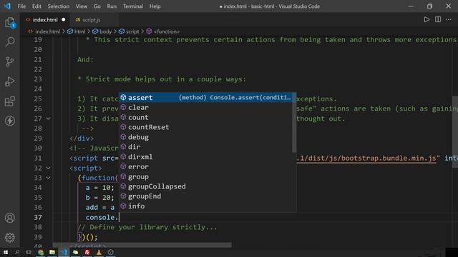Collapse the function at line 33
Screen dimensions: 458x257
click(48, 178)
